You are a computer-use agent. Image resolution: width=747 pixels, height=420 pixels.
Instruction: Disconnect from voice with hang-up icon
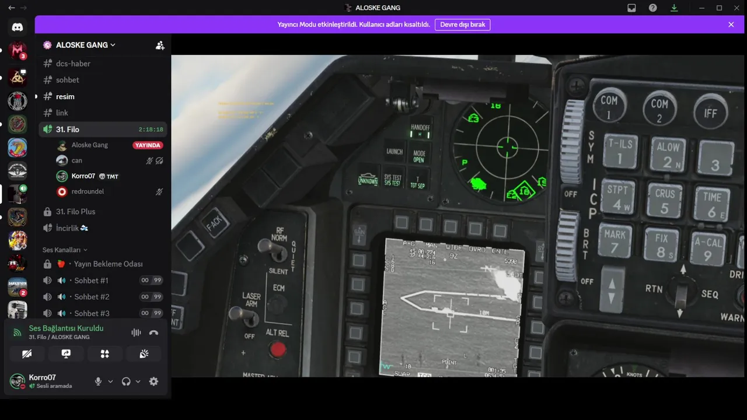coord(153,332)
